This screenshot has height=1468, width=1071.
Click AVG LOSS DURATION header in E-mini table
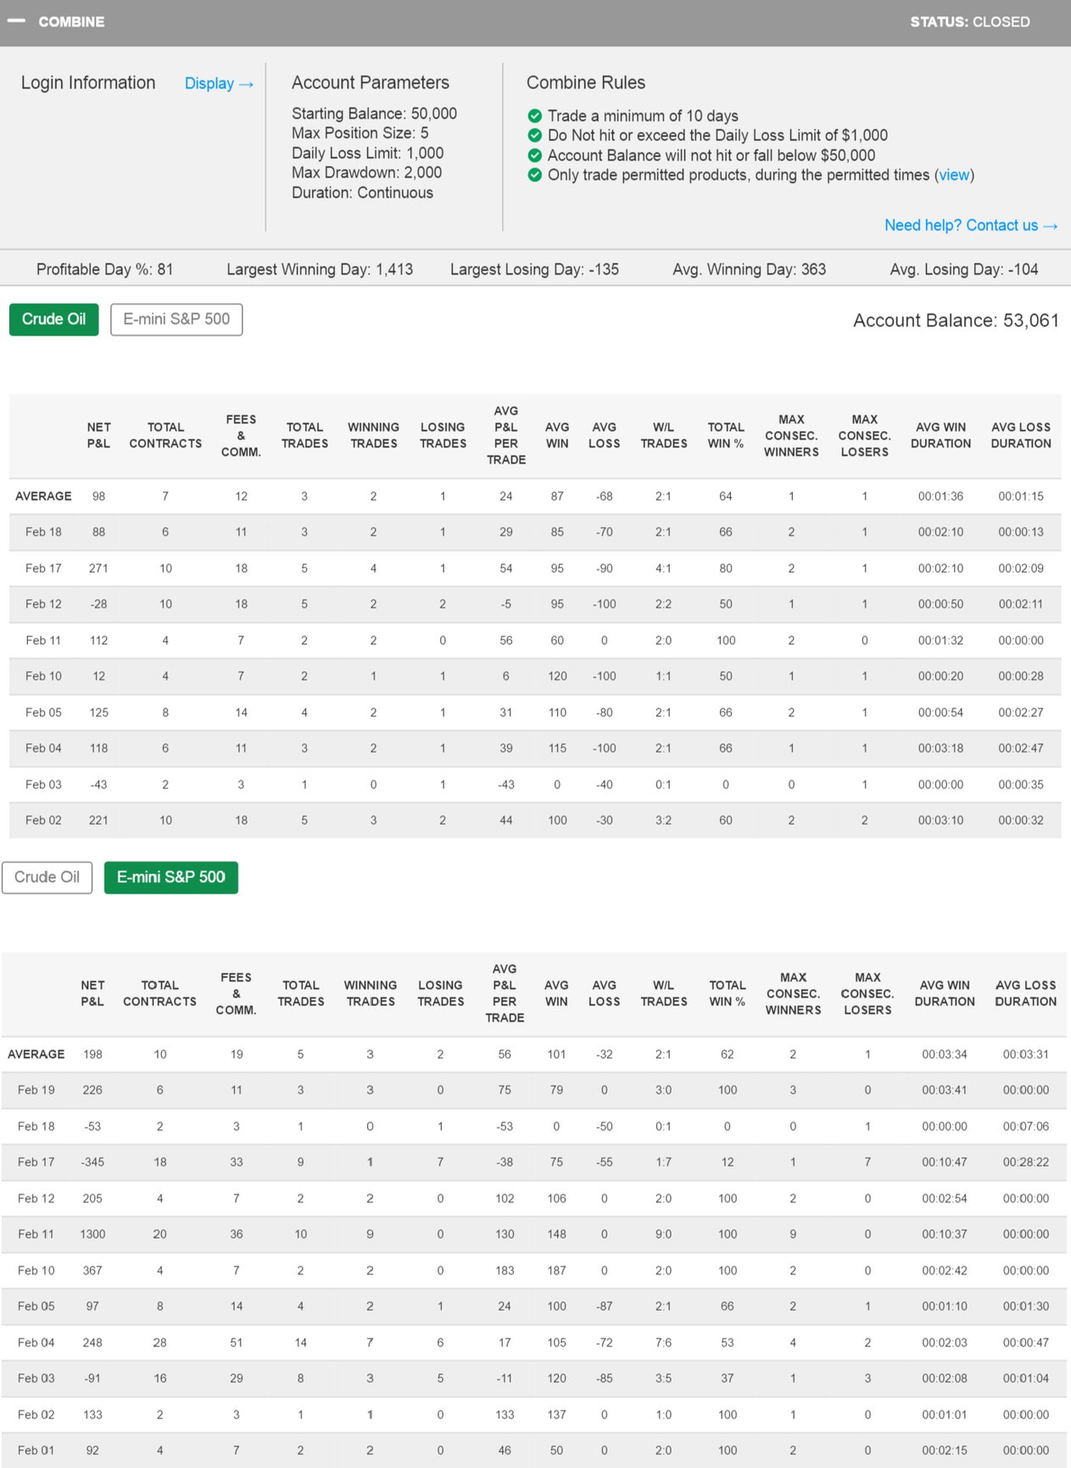click(x=1025, y=994)
